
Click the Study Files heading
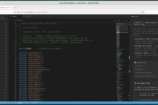coord(141,62)
